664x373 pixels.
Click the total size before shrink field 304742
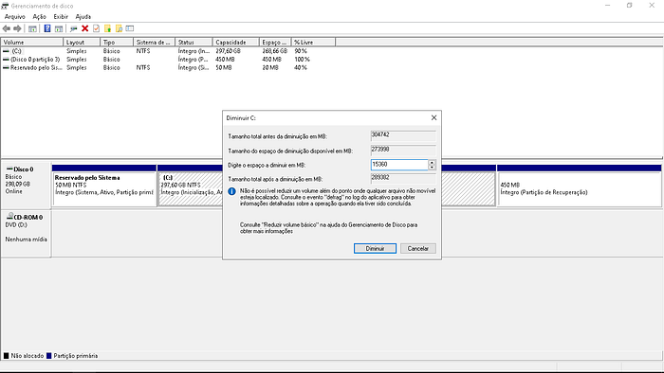coord(403,136)
